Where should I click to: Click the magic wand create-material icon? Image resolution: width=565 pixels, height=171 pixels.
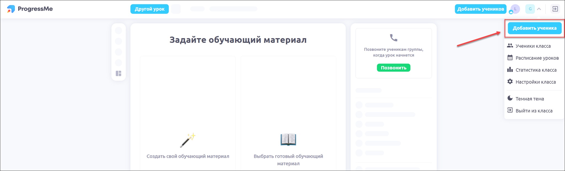click(x=188, y=140)
